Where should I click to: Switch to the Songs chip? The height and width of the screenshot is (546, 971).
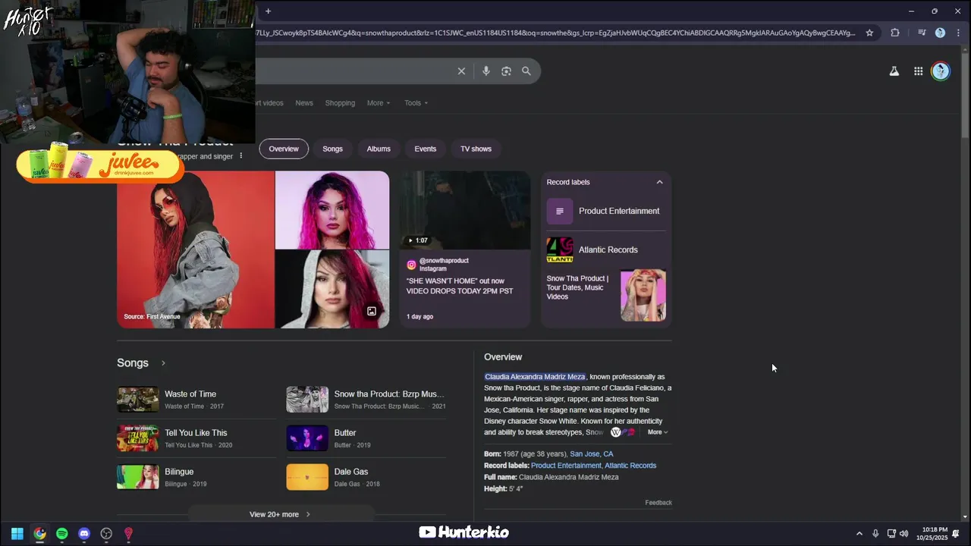[332, 149]
